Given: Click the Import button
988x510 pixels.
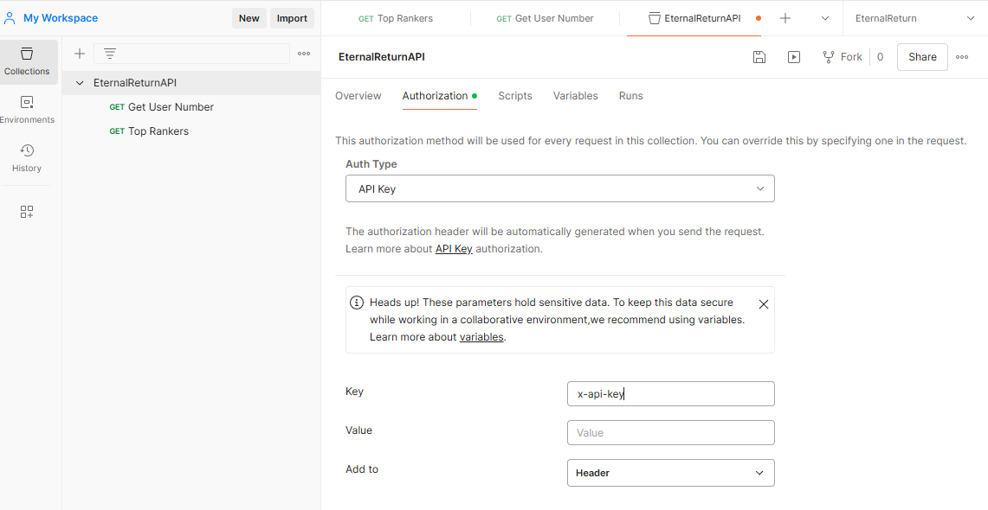Looking at the screenshot, I should pyautogui.click(x=292, y=18).
